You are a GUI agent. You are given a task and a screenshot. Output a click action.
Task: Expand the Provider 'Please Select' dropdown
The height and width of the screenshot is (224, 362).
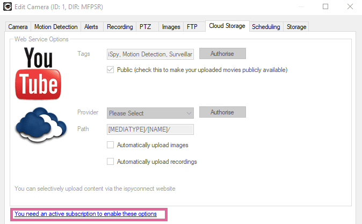click(x=150, y=113)
